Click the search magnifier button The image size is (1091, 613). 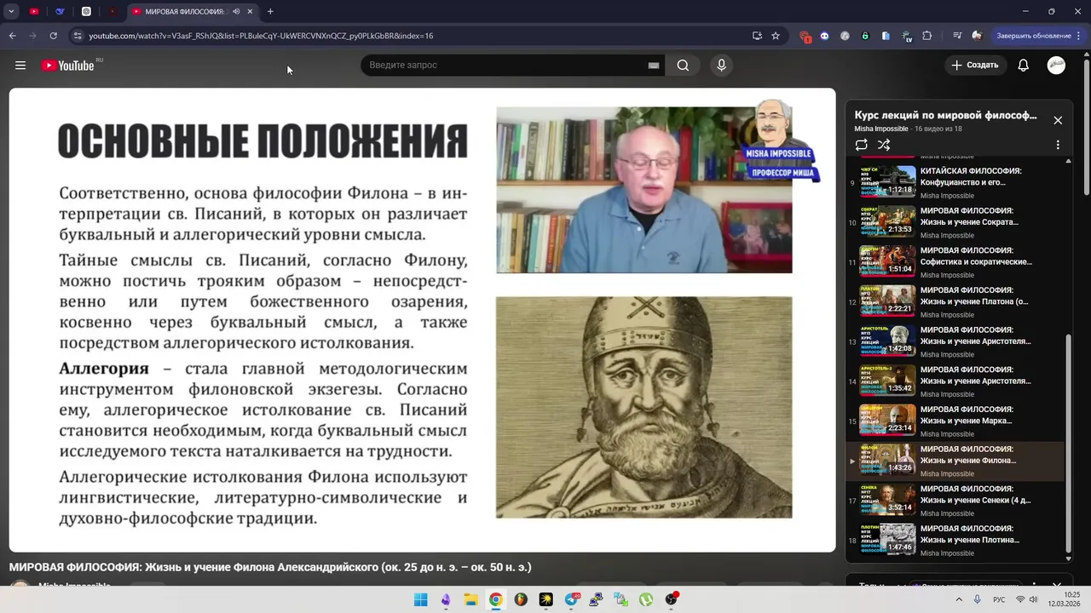tap(683, 66)
